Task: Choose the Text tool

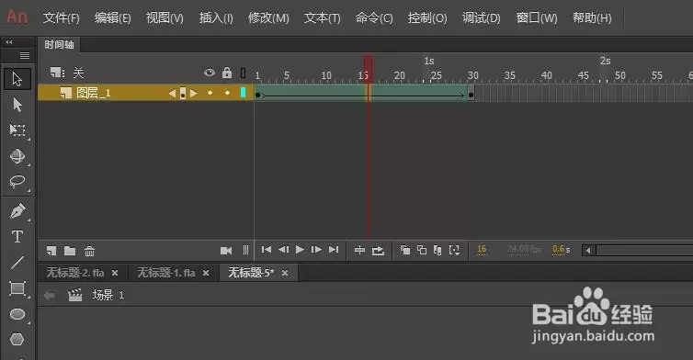Action: (x=17, y=237)
